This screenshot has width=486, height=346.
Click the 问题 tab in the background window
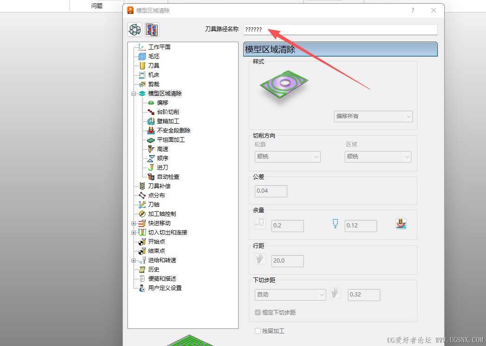pos(97,6)
